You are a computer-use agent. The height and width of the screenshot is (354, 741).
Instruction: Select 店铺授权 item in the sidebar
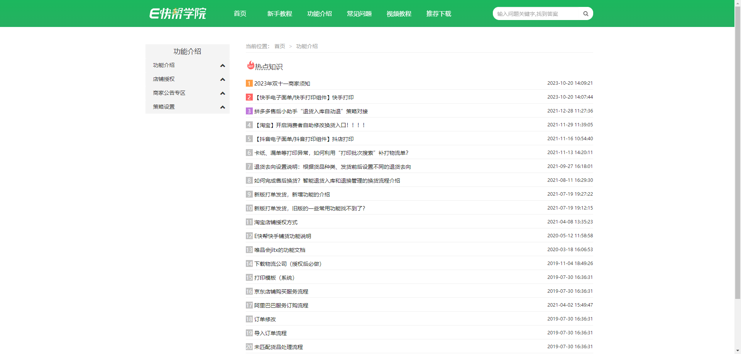(164, 79)
